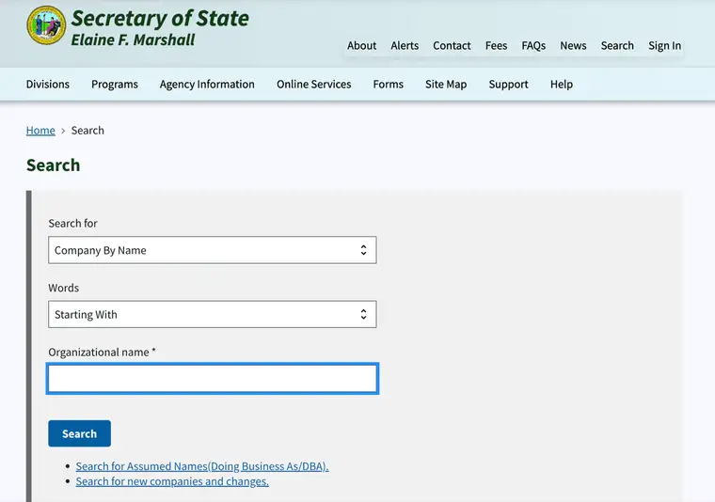Viewport: 715px width, 502px height.
Task: Click the blue Search button
Action: click(79, 433)
